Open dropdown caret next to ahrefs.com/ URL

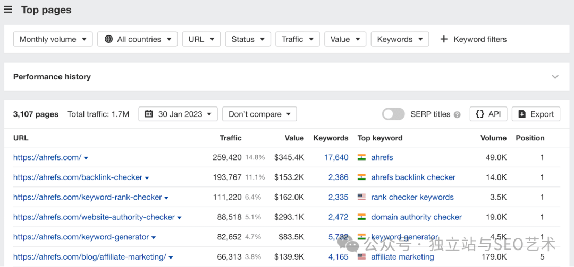(x=86, y=158)
